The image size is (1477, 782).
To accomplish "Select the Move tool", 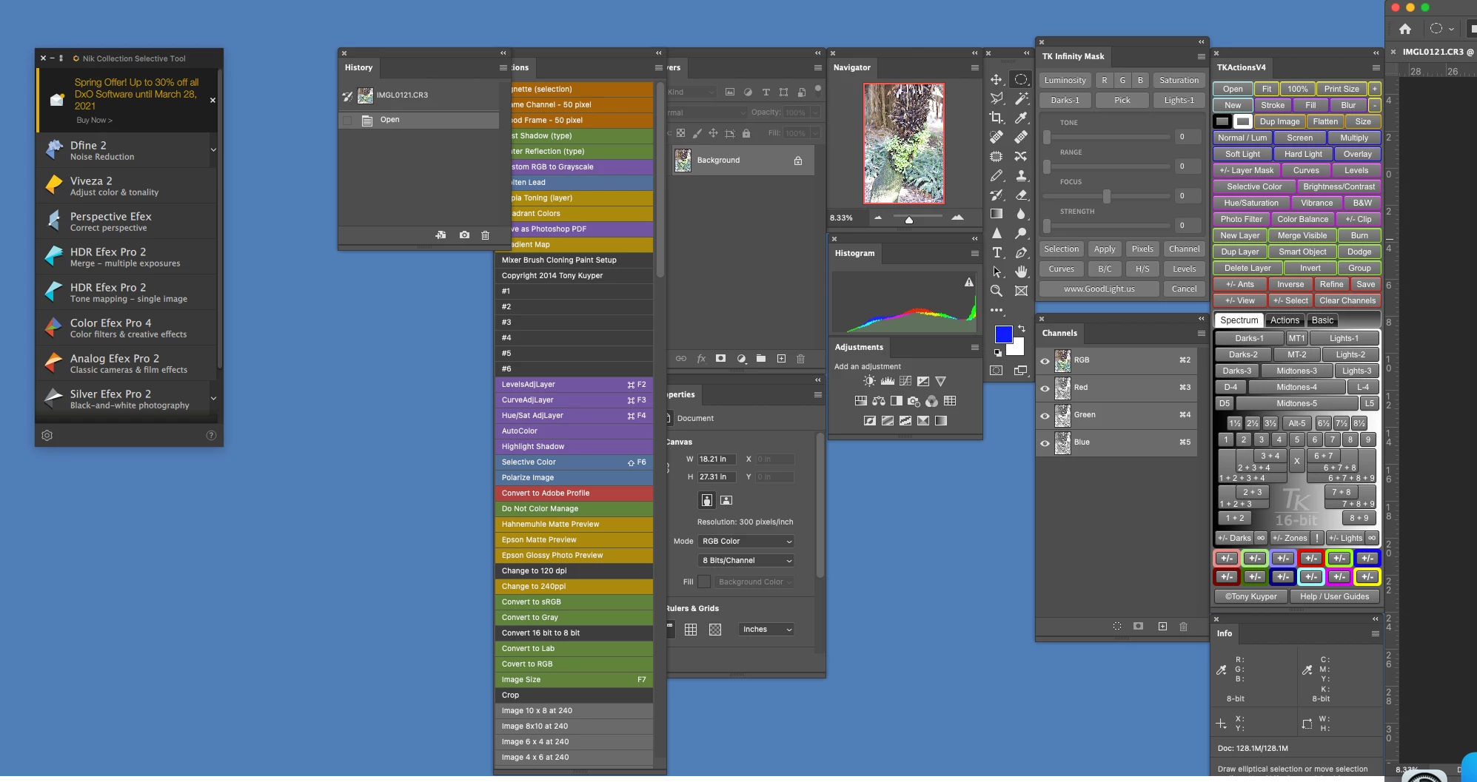I will point(997,79).
